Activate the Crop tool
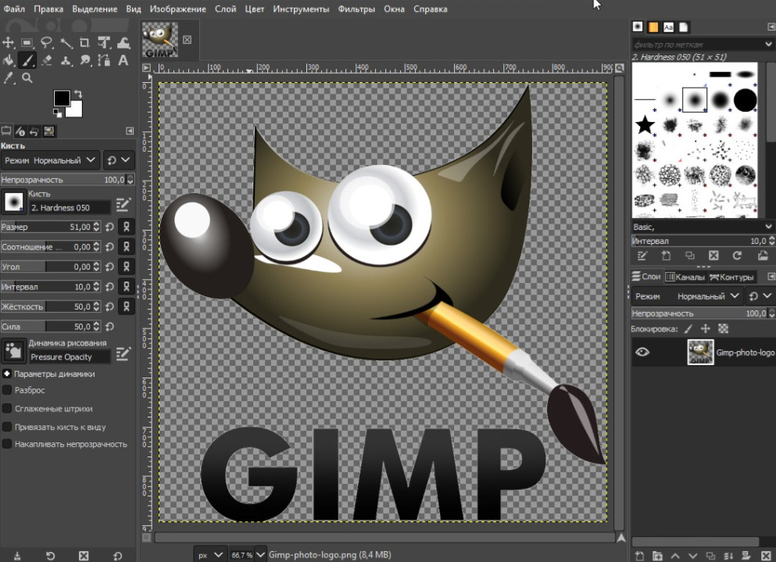Image resolution: width=776 pixels, height=562 pixels. coord(84,43)
